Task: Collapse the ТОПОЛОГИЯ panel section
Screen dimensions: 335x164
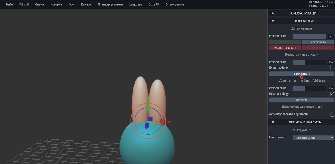Action: point(301,21)
